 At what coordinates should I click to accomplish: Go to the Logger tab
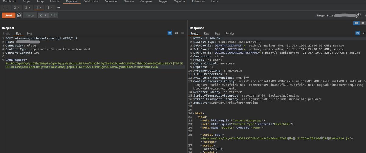(163, 2)
